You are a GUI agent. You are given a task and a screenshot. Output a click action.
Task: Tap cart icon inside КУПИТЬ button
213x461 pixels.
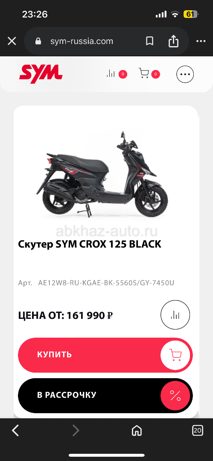pos(175,355)
